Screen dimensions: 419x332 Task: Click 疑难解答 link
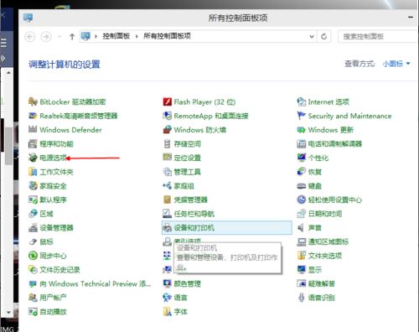[322, 283]
